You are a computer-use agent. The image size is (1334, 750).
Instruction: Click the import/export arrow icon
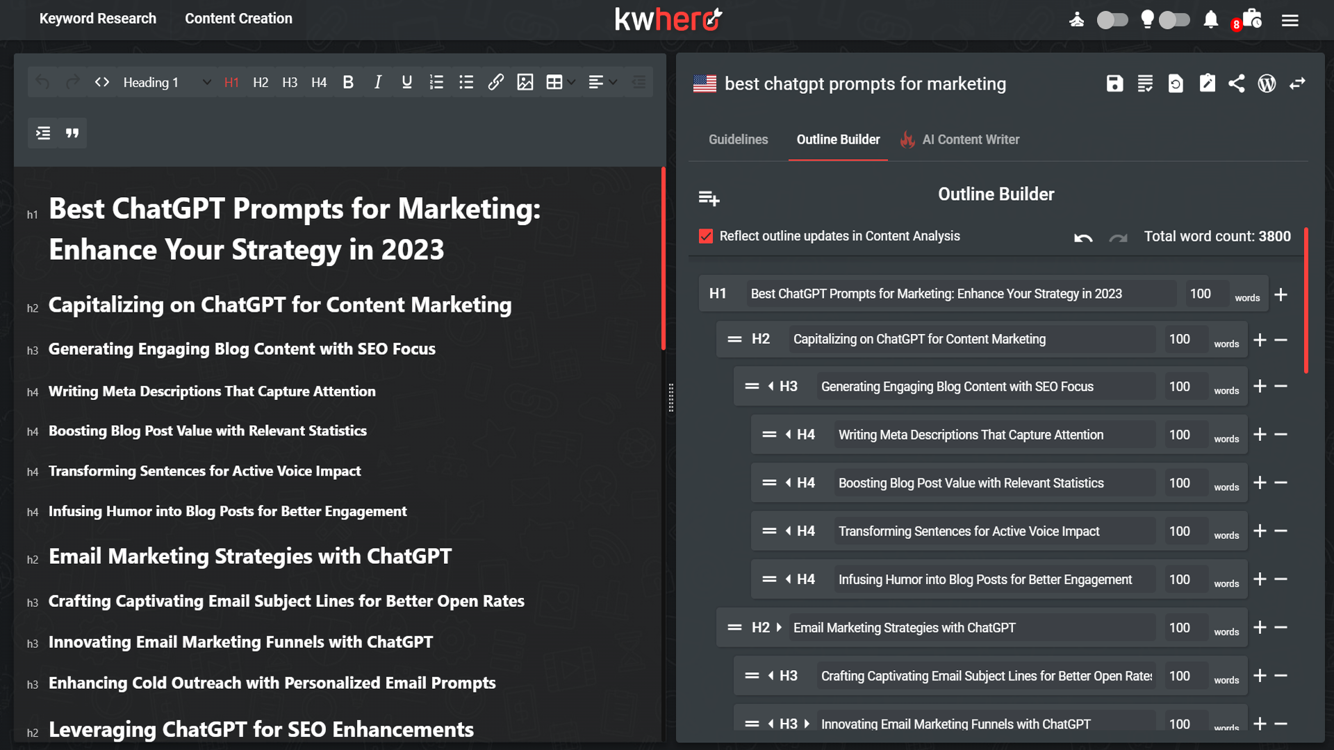[x=1299, y=83]
